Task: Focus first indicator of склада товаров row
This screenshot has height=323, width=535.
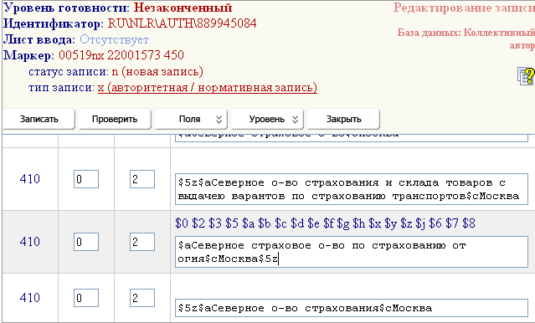Action: tap(86, 179)
